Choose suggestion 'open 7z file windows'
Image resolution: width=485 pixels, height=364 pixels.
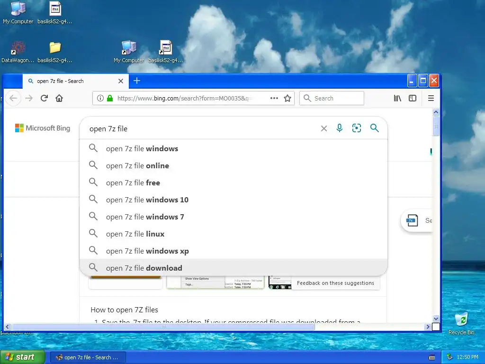coord(234,148)
